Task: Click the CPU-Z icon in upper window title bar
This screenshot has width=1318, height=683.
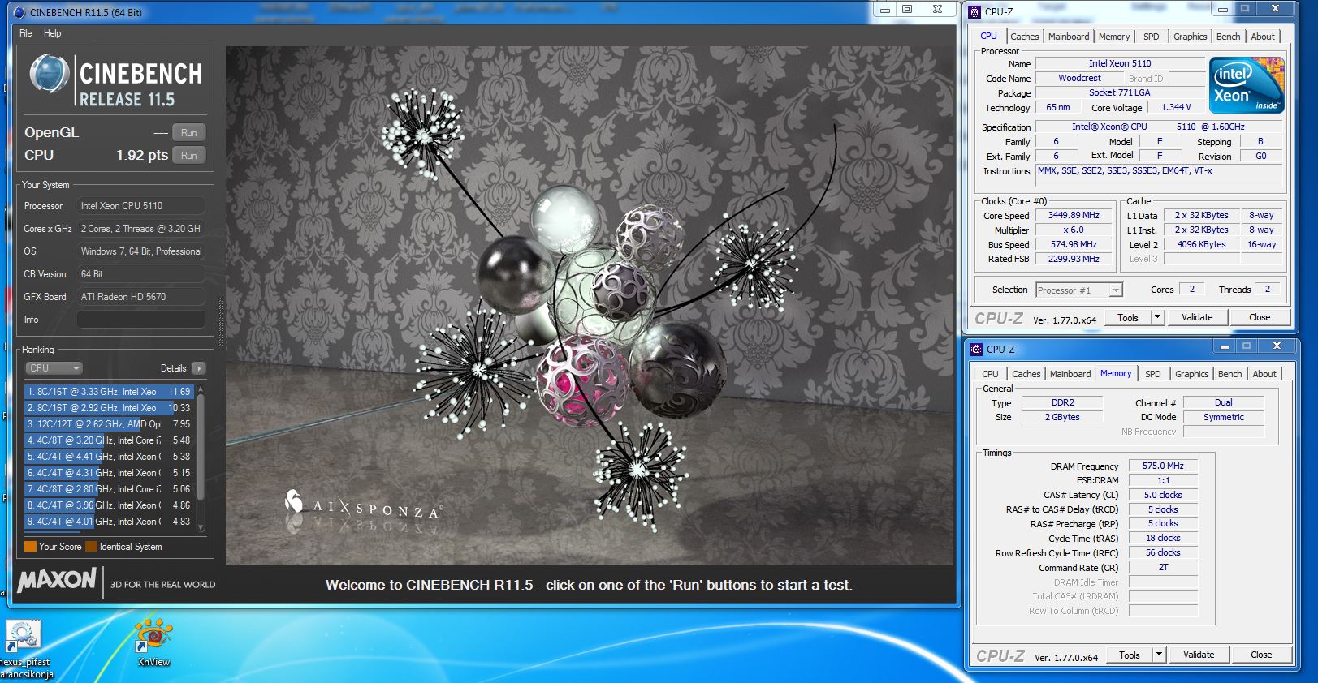Action: (x=974, y=11)
